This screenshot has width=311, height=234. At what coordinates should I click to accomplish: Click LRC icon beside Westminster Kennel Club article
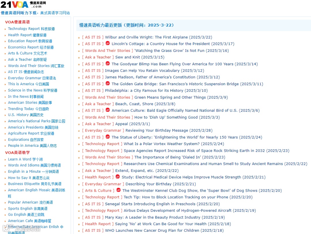point(118,190)
